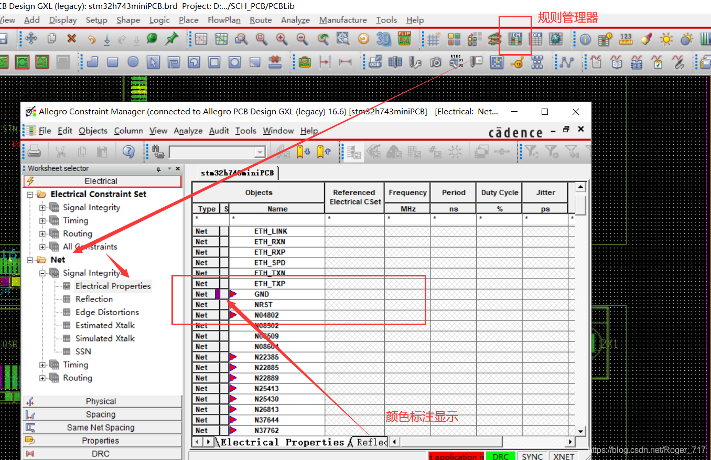Pin the Worksheet selector panel
This screenshot has width=711, height=460.
pos(159,169)
